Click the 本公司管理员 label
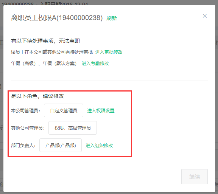The image size is (218, 194). click(x=26, y=111)
